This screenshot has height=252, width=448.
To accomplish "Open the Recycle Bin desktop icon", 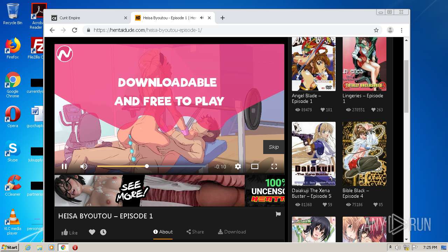I will [13, 14].
